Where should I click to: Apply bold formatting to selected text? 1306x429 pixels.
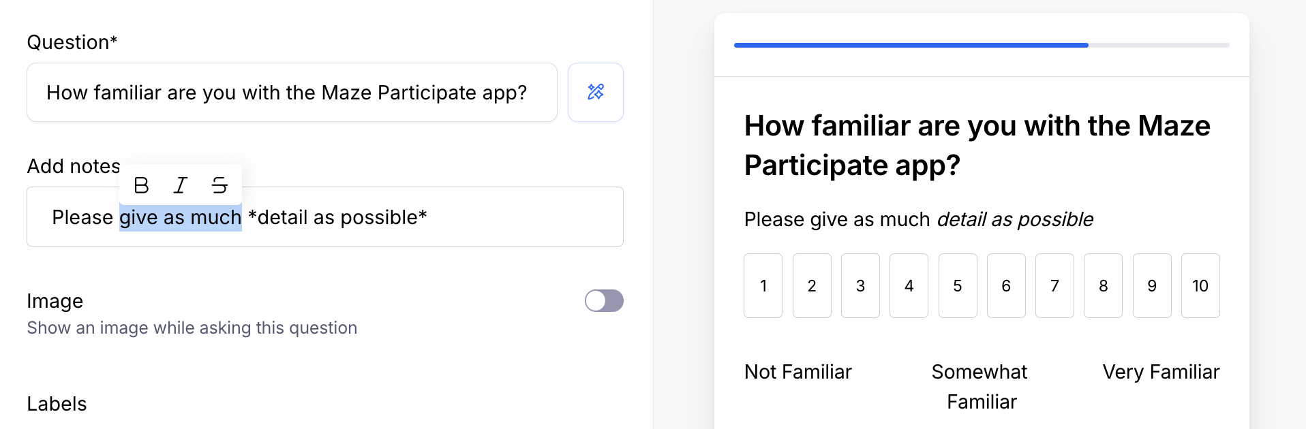[x=141, y=185]
